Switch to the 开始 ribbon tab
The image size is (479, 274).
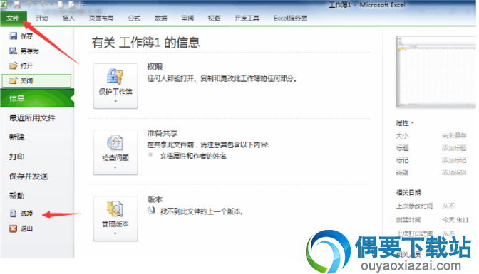[x=41, y=18]
